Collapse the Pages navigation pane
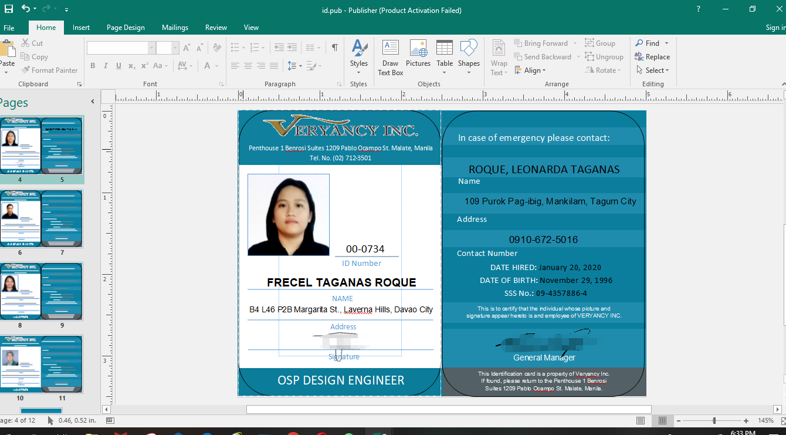This screenshot has width=786, height=435. tap(92, 102)
